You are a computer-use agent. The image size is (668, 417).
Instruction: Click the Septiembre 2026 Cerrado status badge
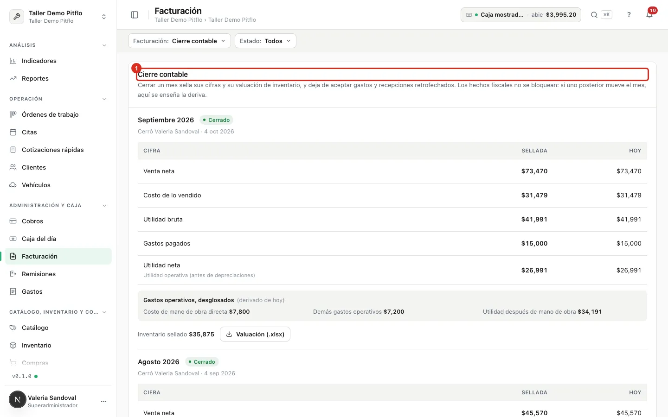tap(216, 120)
